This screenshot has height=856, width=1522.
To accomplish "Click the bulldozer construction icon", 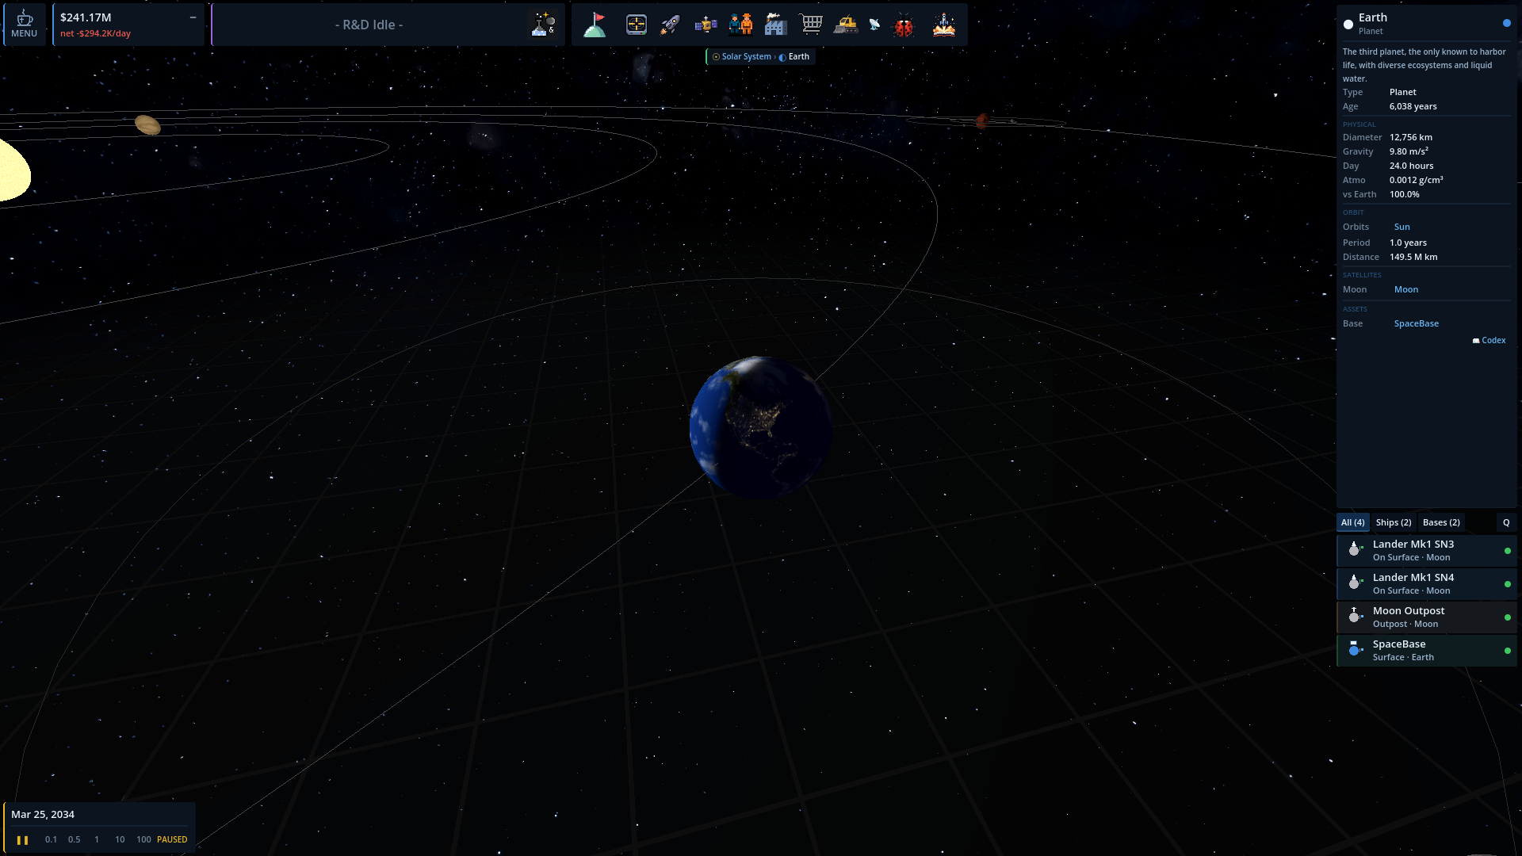I will [846, 25].
